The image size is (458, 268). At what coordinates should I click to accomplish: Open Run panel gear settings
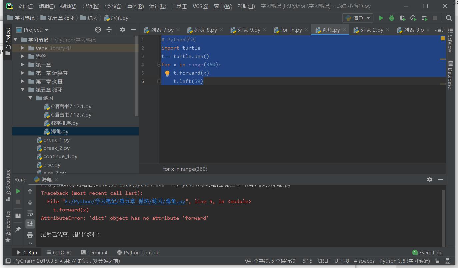(430, 179)
